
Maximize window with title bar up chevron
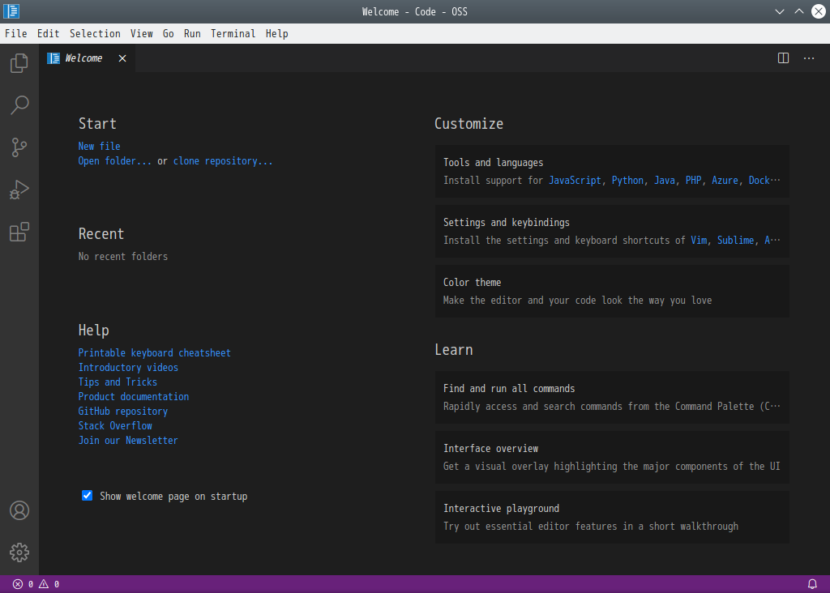[x=798, y=11]
